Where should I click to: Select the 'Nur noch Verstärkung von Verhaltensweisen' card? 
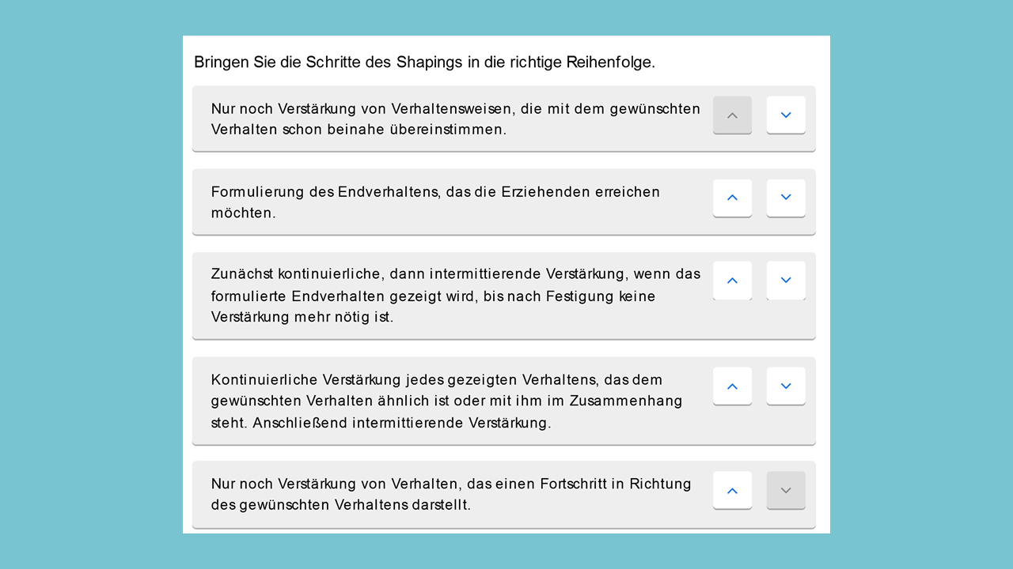click(x=455, y=119)
